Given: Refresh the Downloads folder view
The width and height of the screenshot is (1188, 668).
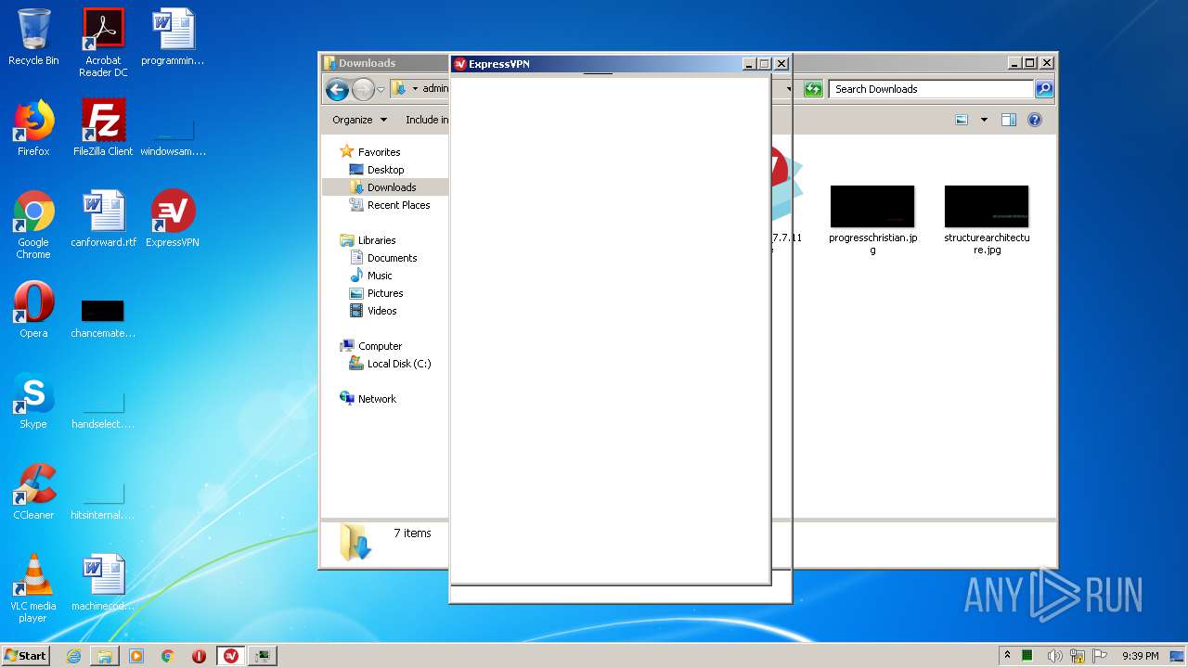Looking at the screenshot, I should tap(813, 89).
